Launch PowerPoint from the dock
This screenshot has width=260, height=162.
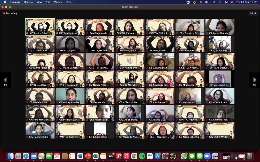pyautogui.click(x=88, y=156)
